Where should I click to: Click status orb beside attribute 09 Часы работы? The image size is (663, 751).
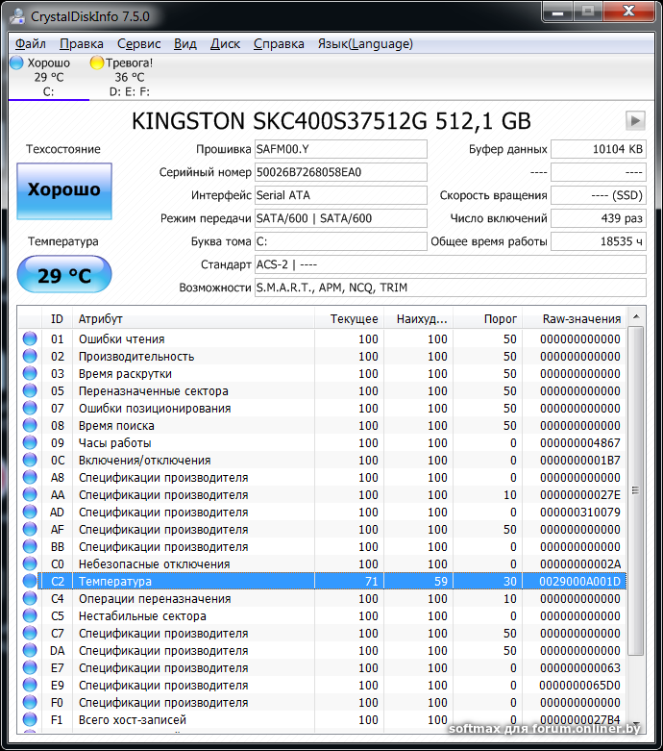[x=30, y=443]
